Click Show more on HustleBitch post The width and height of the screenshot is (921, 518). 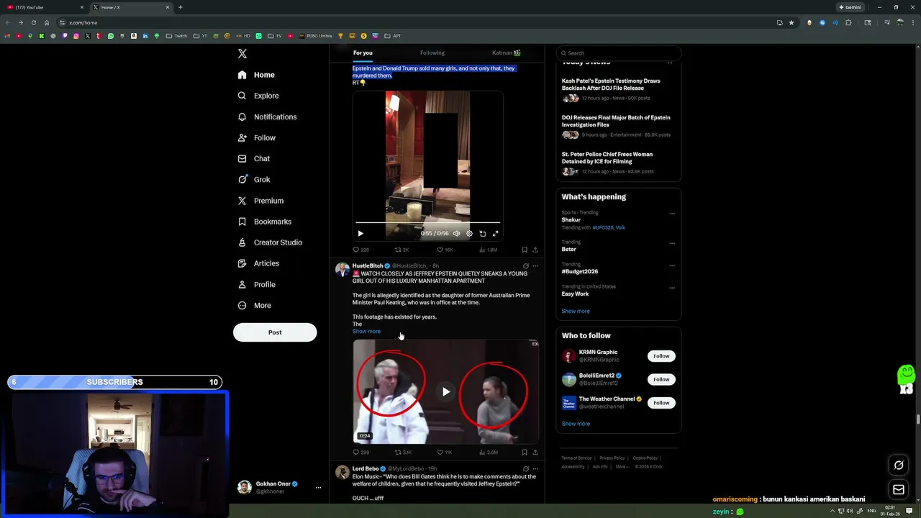point(366,332)
